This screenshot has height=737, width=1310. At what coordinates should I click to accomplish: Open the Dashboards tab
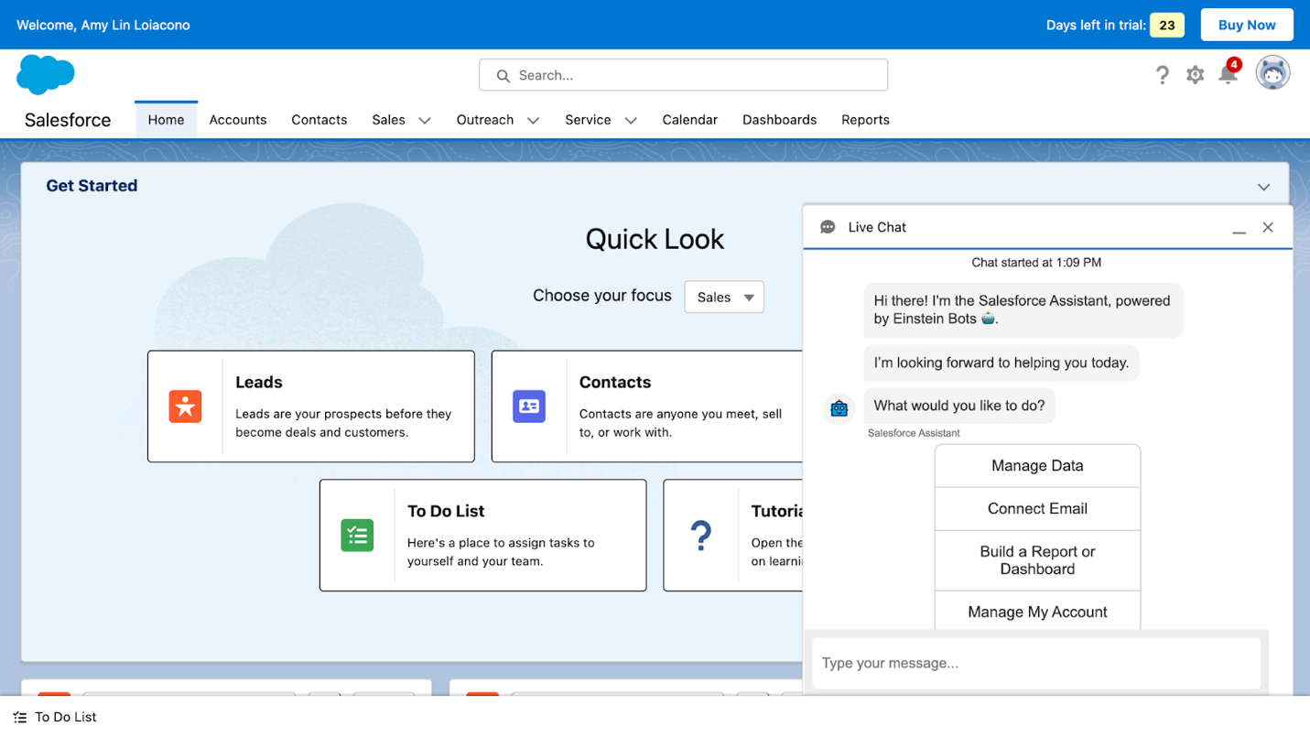(x=779, y=120)
